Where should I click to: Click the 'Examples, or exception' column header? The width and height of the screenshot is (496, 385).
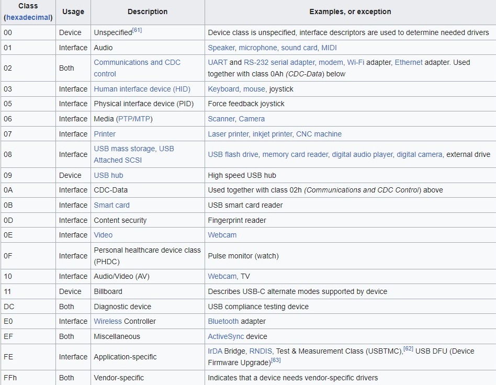tap(350, 12)
